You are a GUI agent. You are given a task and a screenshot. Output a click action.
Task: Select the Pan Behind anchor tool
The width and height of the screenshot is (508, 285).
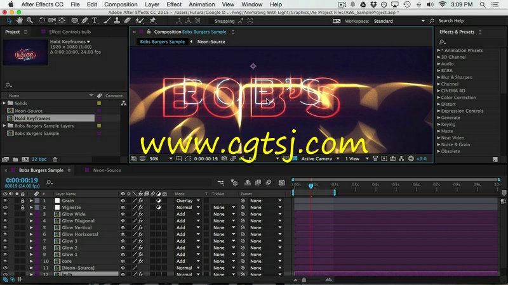62,21
